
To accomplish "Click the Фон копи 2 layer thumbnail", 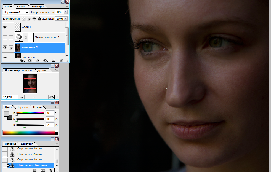I will [x=18, y=47].
